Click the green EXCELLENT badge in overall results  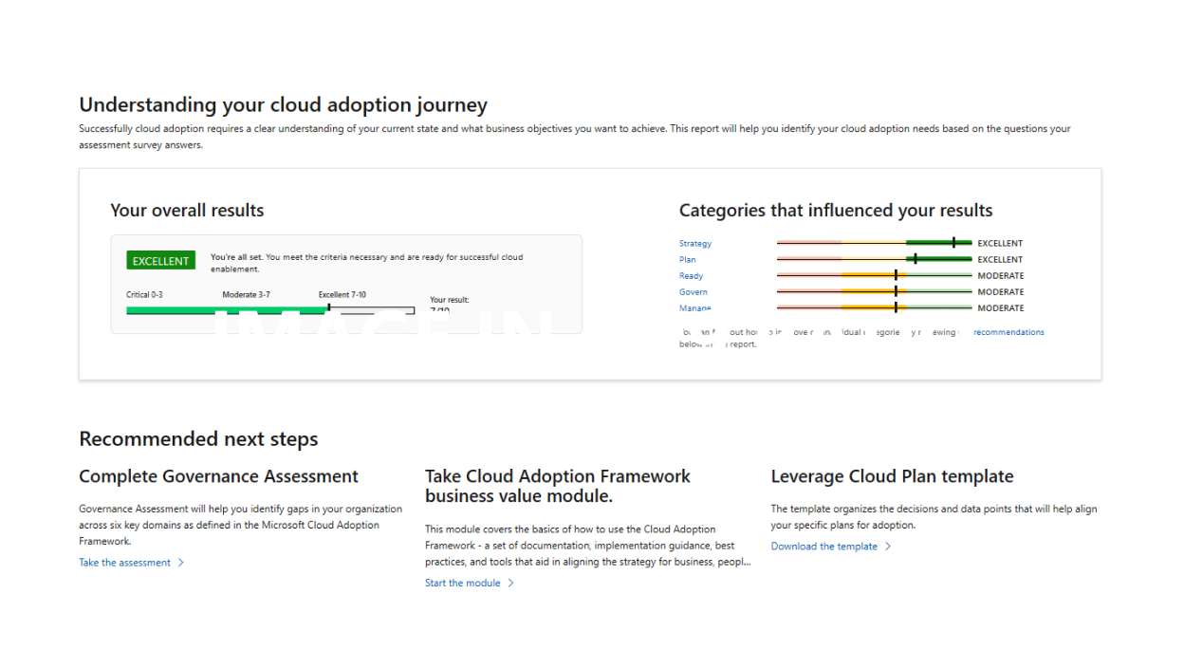coord(161,261)
